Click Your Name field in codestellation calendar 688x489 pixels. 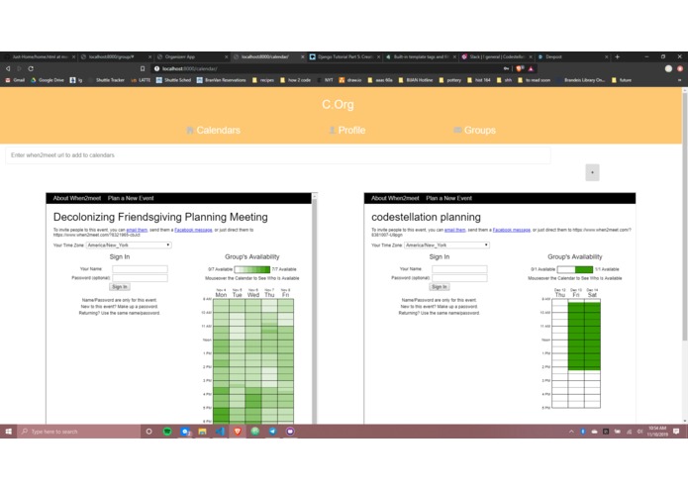coord(459,269)
